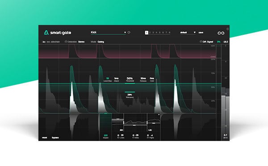Grab the green Threshold line handle
The width and height of the screenshot is (268, 166).
click(x=130, y=83)
